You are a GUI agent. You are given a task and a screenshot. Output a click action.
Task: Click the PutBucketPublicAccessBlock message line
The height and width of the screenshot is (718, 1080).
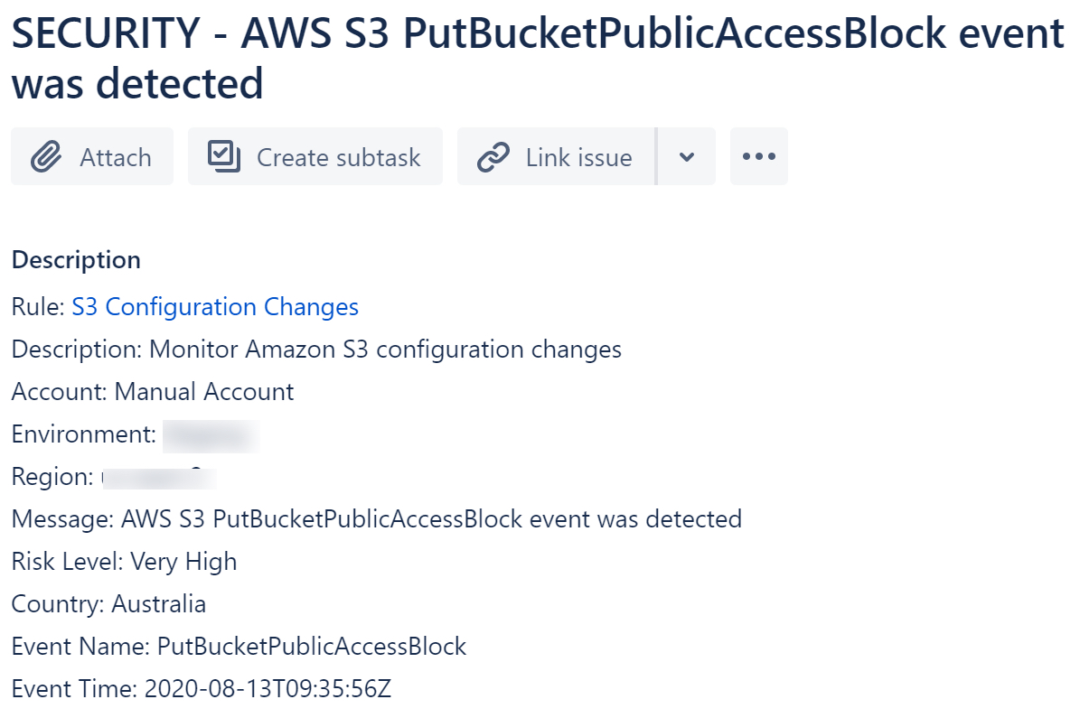click(x=375, y=519)
